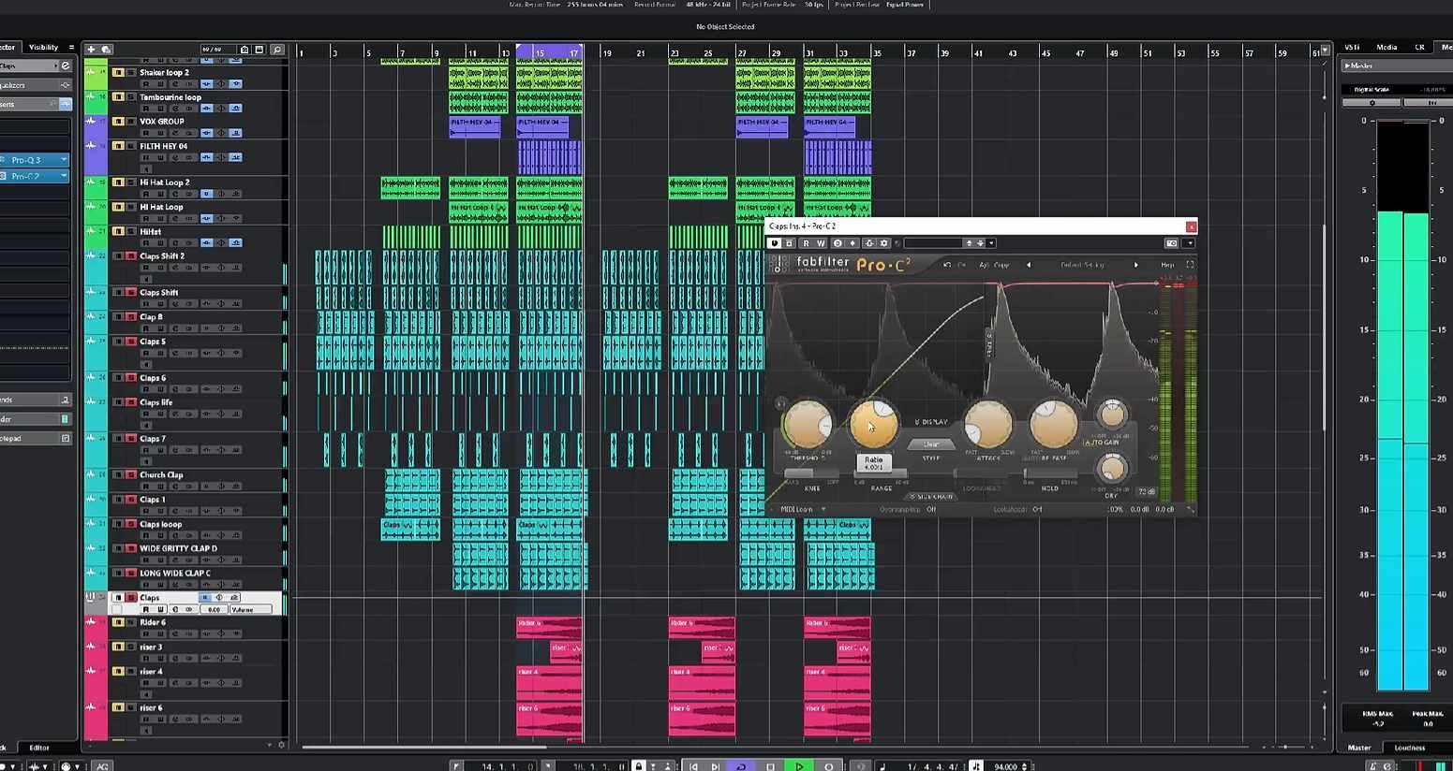Screen dimensions: 1453x771
Task: Enable Read automation in Pro-C 2 window
Action: point(805,243)
